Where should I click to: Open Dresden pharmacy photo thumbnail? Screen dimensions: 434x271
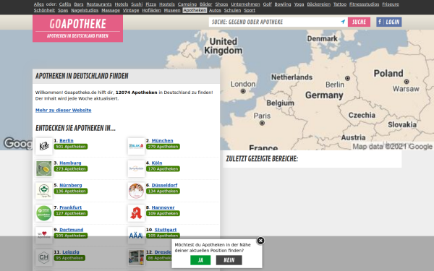(x=136, y=257)
